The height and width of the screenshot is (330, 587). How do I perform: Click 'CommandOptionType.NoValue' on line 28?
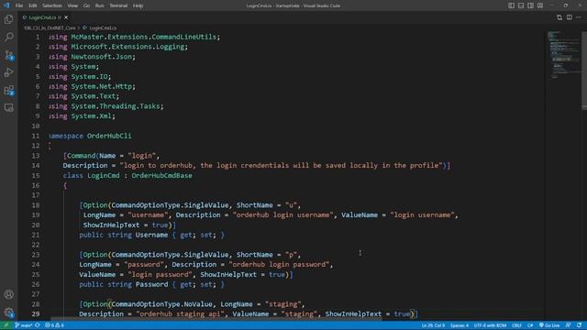tap(162, 304)
